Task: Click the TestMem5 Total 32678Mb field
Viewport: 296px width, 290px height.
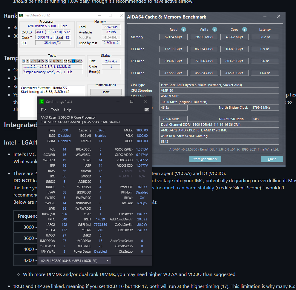Action: [x=111, y=27]
